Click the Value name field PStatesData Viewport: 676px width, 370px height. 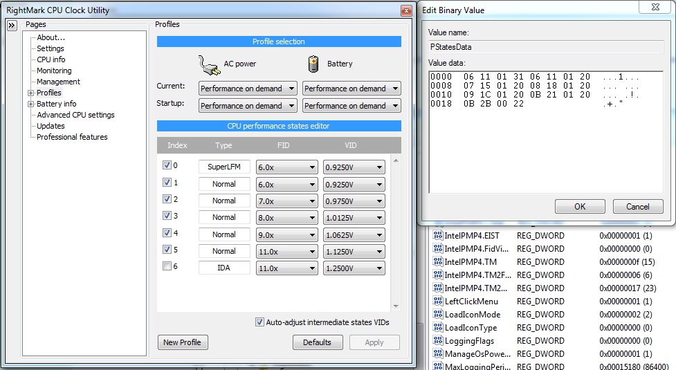coord(546,47)
